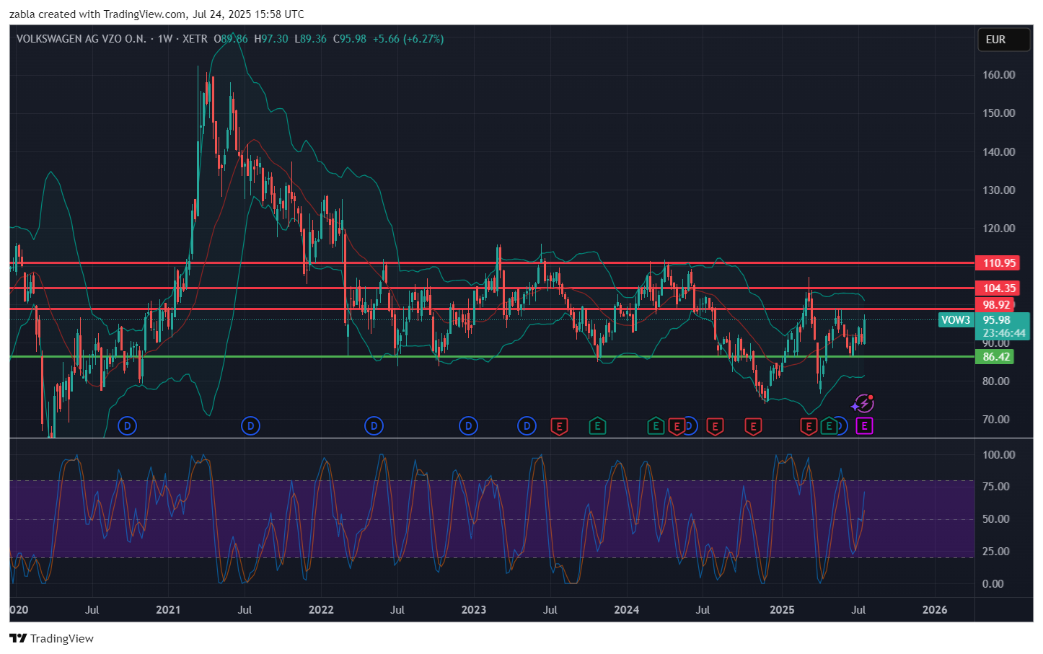Open the purple upcoming earnings E marker

click(864, 426)
